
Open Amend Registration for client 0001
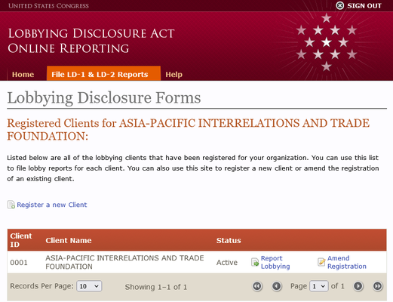(x=346, y=262)
